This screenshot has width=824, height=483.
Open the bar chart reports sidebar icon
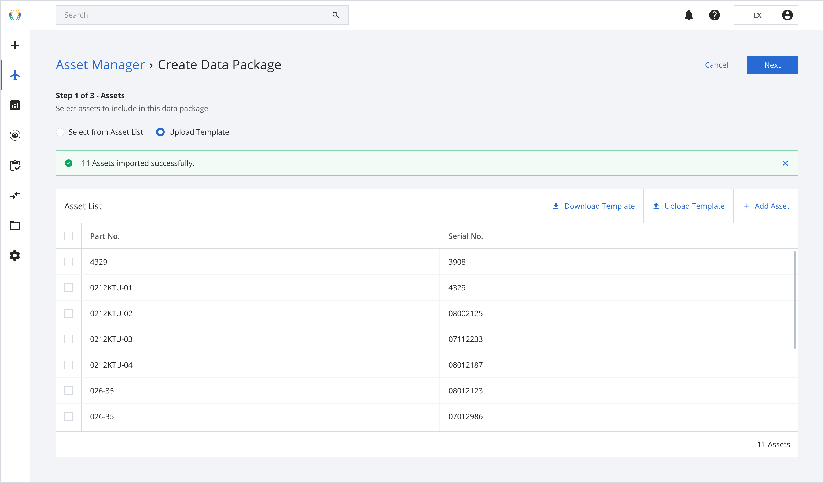pos(15,105)
